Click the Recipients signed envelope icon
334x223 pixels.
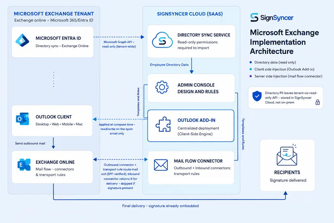pos(287,155)
